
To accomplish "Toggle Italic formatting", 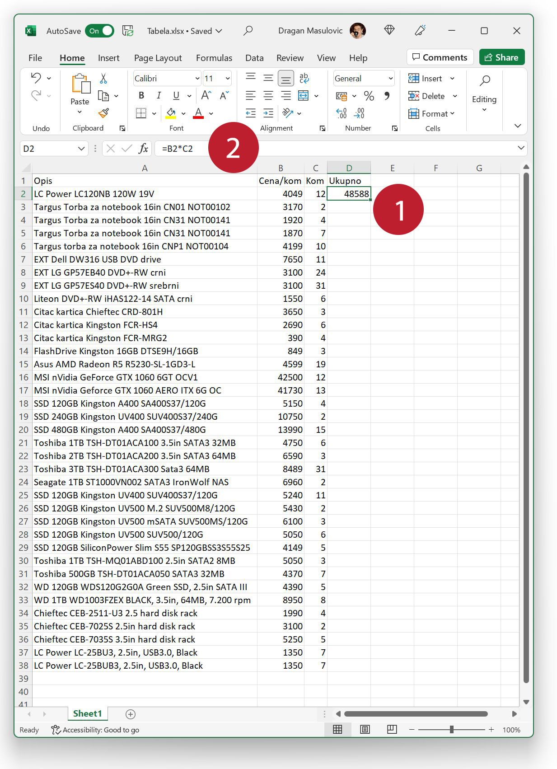I will pos(159,95).
